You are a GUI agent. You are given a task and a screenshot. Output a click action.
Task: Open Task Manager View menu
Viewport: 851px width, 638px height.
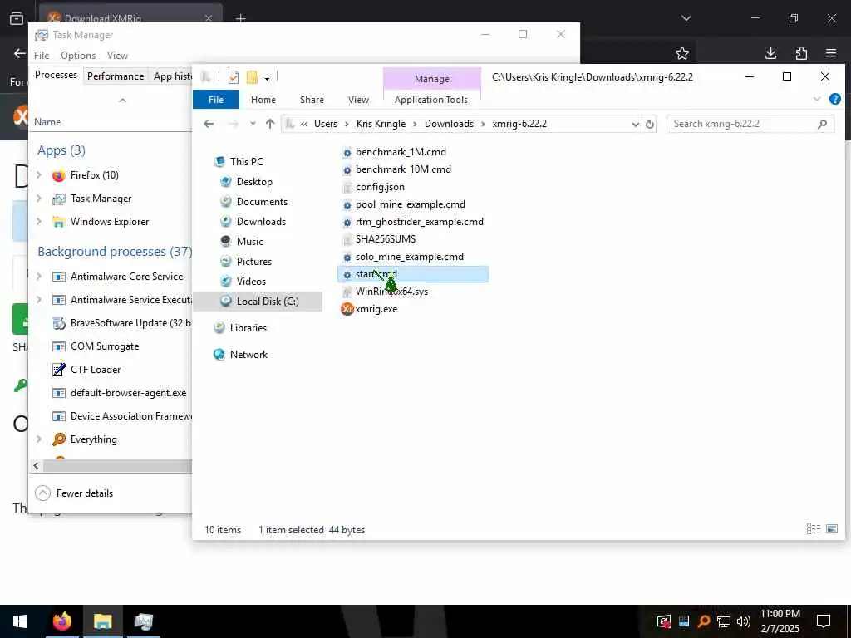(117, 56)
